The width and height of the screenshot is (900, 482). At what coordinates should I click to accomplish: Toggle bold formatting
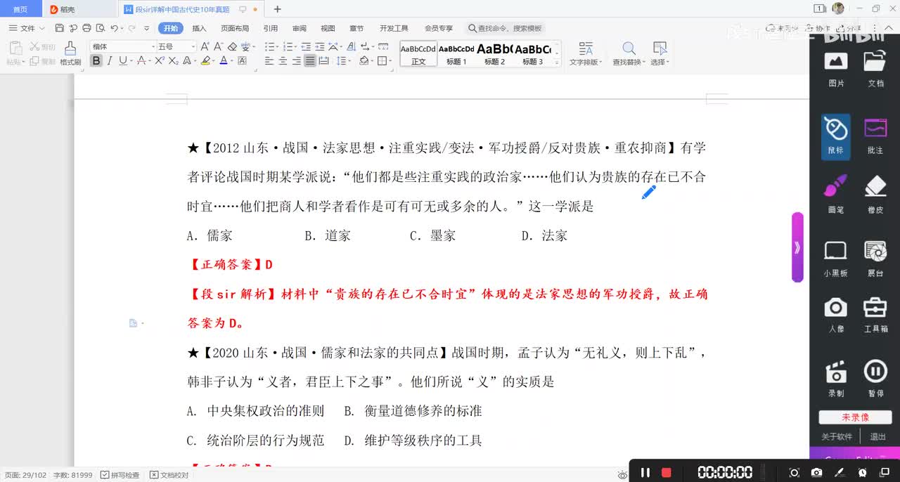pos(96,61)
